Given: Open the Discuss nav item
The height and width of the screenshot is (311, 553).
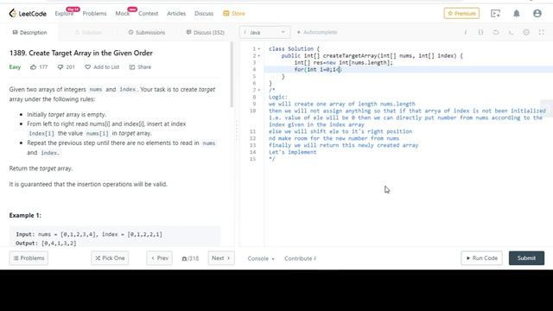Looking at the screenshot, I should coord(204,14).
